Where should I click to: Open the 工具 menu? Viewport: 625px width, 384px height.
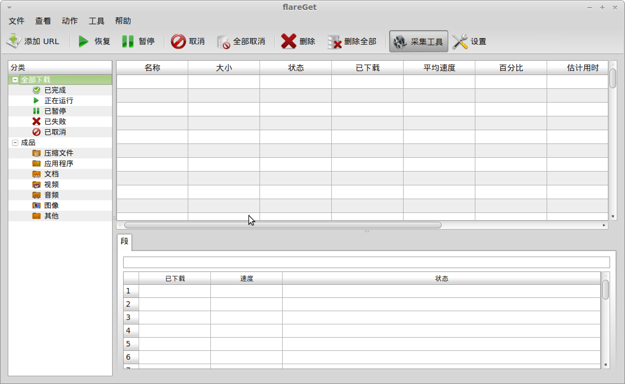[x=97, y=21]
